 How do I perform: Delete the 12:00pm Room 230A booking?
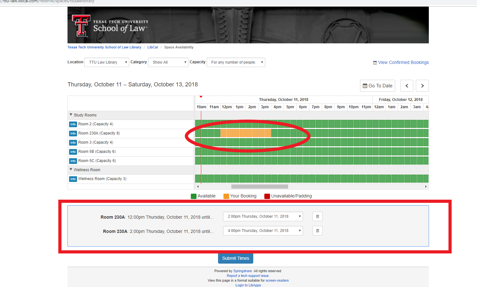(317, 216)
